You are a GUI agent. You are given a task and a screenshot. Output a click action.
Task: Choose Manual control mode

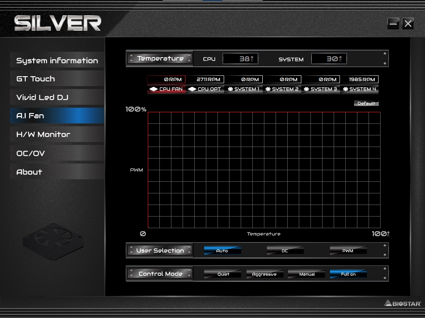306,274
